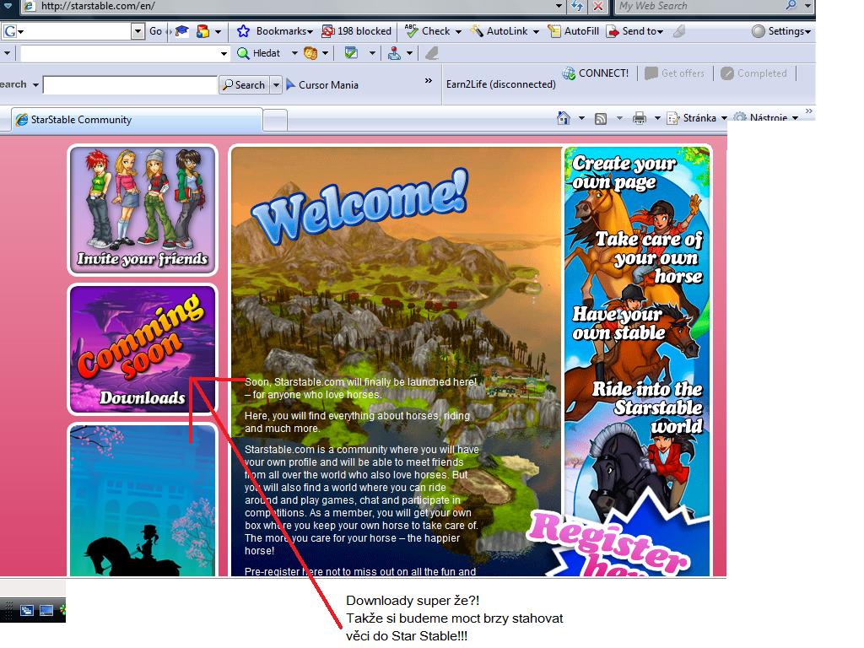
Task: Click the Bookmarks star icon
Action: 243,31
